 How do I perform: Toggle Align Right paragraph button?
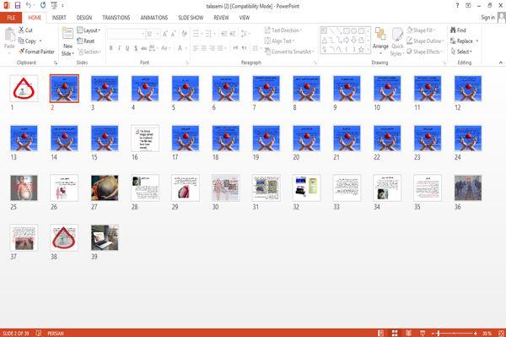tap(212, 48)
